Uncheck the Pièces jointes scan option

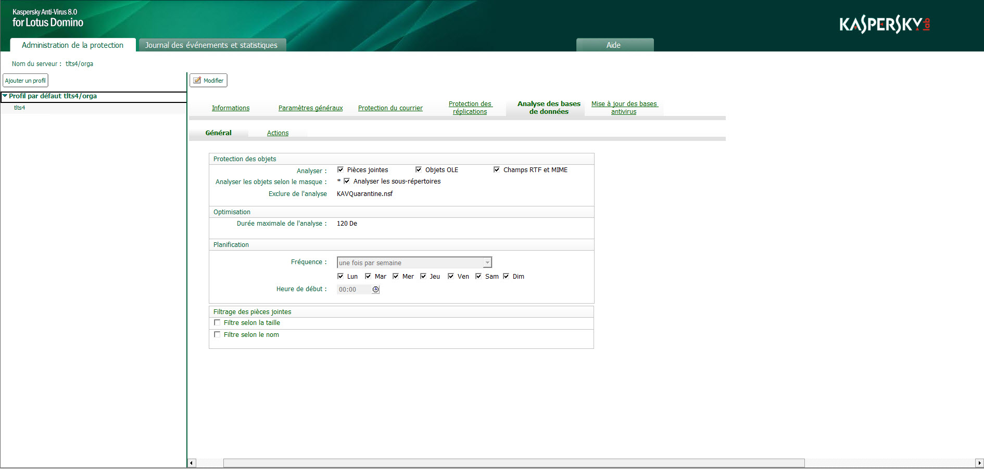(x=340, y=170)
